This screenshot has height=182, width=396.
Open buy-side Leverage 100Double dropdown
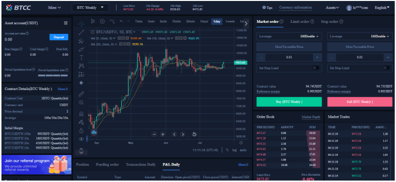point(289,36)
